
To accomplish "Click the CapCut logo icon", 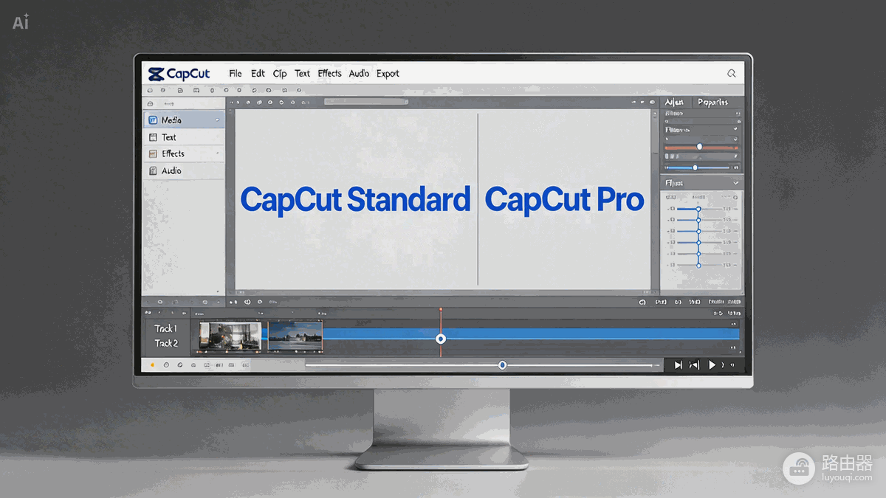I will click(156, 74).
